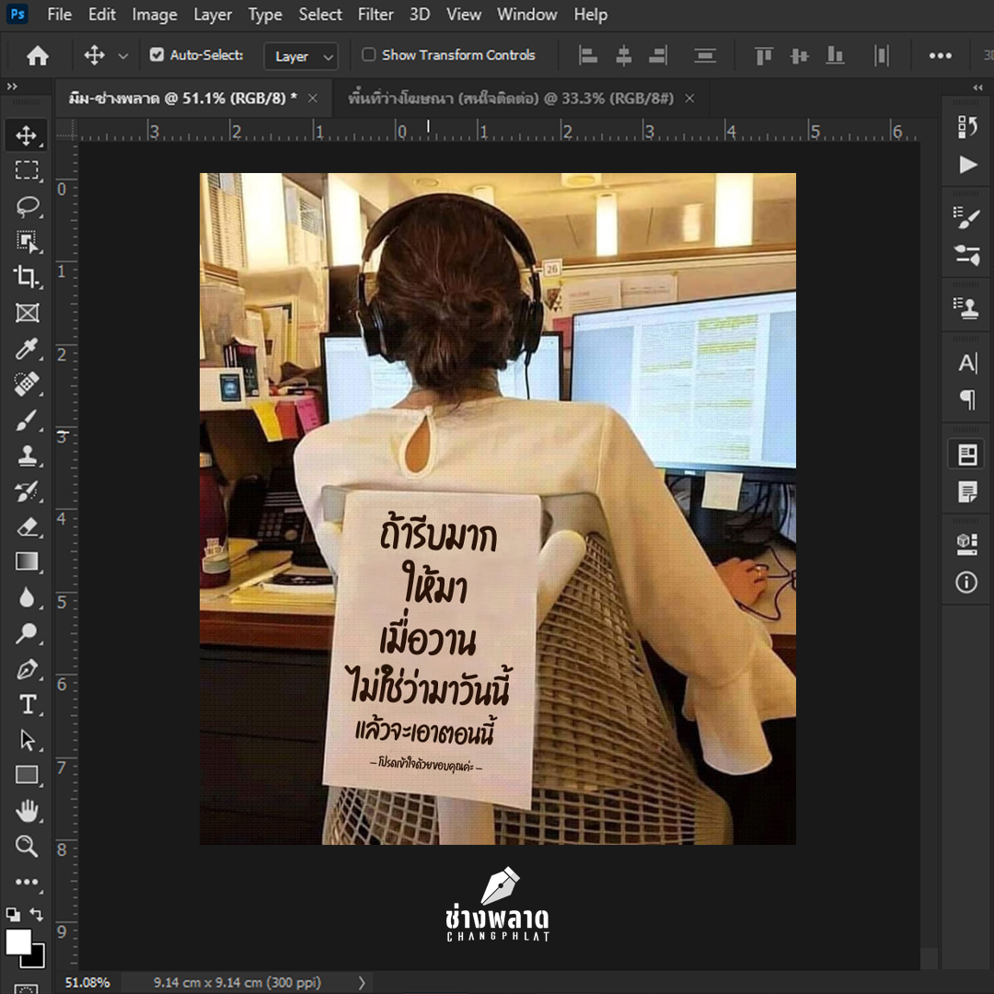The width and height of the screenshot is (994, 994).
Task: Select the Horizontal Type tool
Action: [26, 705]
